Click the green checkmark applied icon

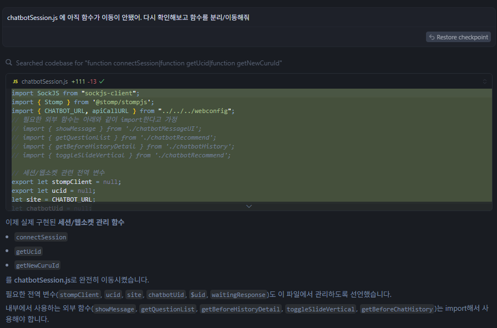tap(102, 81)
